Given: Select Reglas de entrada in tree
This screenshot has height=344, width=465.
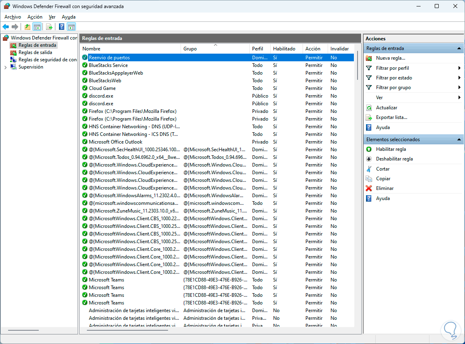Looking at the screenshot, I should tap(37, 45).
